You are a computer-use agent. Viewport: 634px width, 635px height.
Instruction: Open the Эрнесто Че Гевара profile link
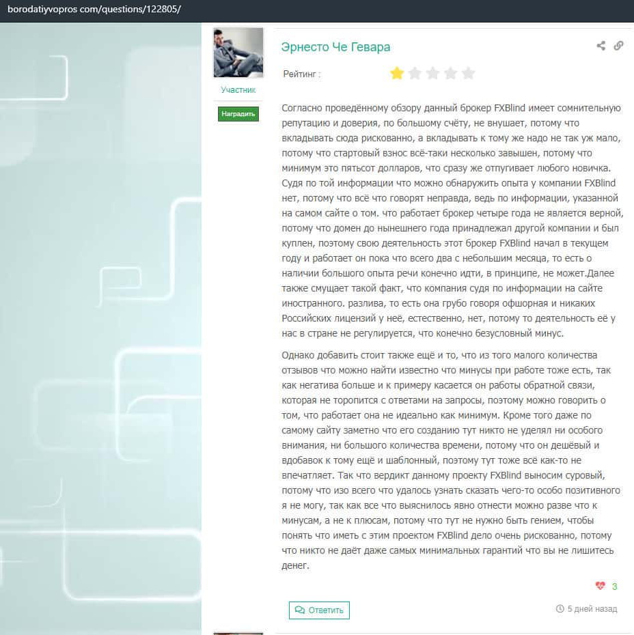pyautogui.click(x=335, y=47)
